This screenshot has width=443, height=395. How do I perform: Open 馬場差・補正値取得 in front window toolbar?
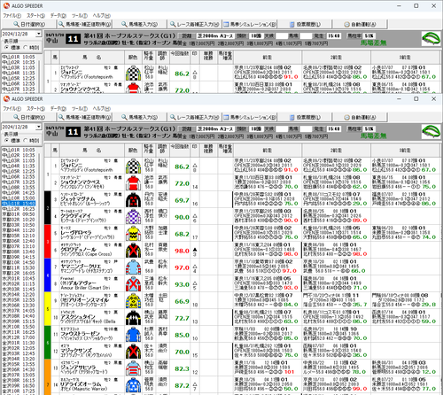coord(84,117)
